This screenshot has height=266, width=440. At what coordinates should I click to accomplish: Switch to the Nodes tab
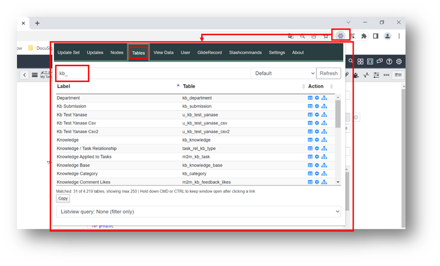[x=117, y=52]
